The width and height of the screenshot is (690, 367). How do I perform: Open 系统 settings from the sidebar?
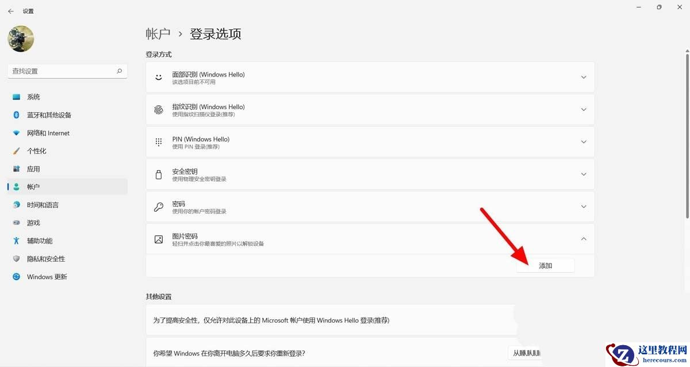pyautogui.click(x=33, y=97)
